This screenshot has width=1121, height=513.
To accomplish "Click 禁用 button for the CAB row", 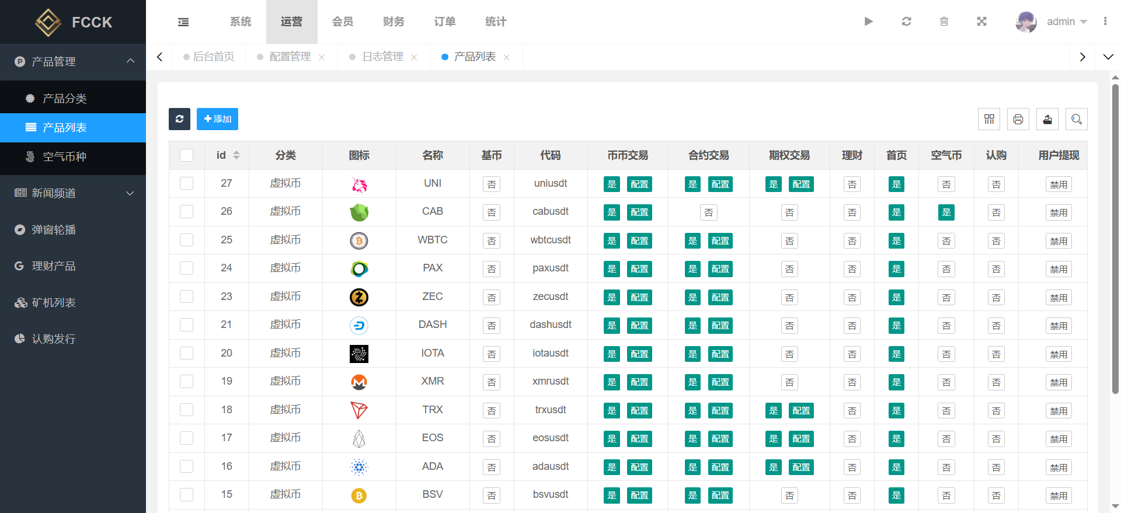I will (1058, 212).
